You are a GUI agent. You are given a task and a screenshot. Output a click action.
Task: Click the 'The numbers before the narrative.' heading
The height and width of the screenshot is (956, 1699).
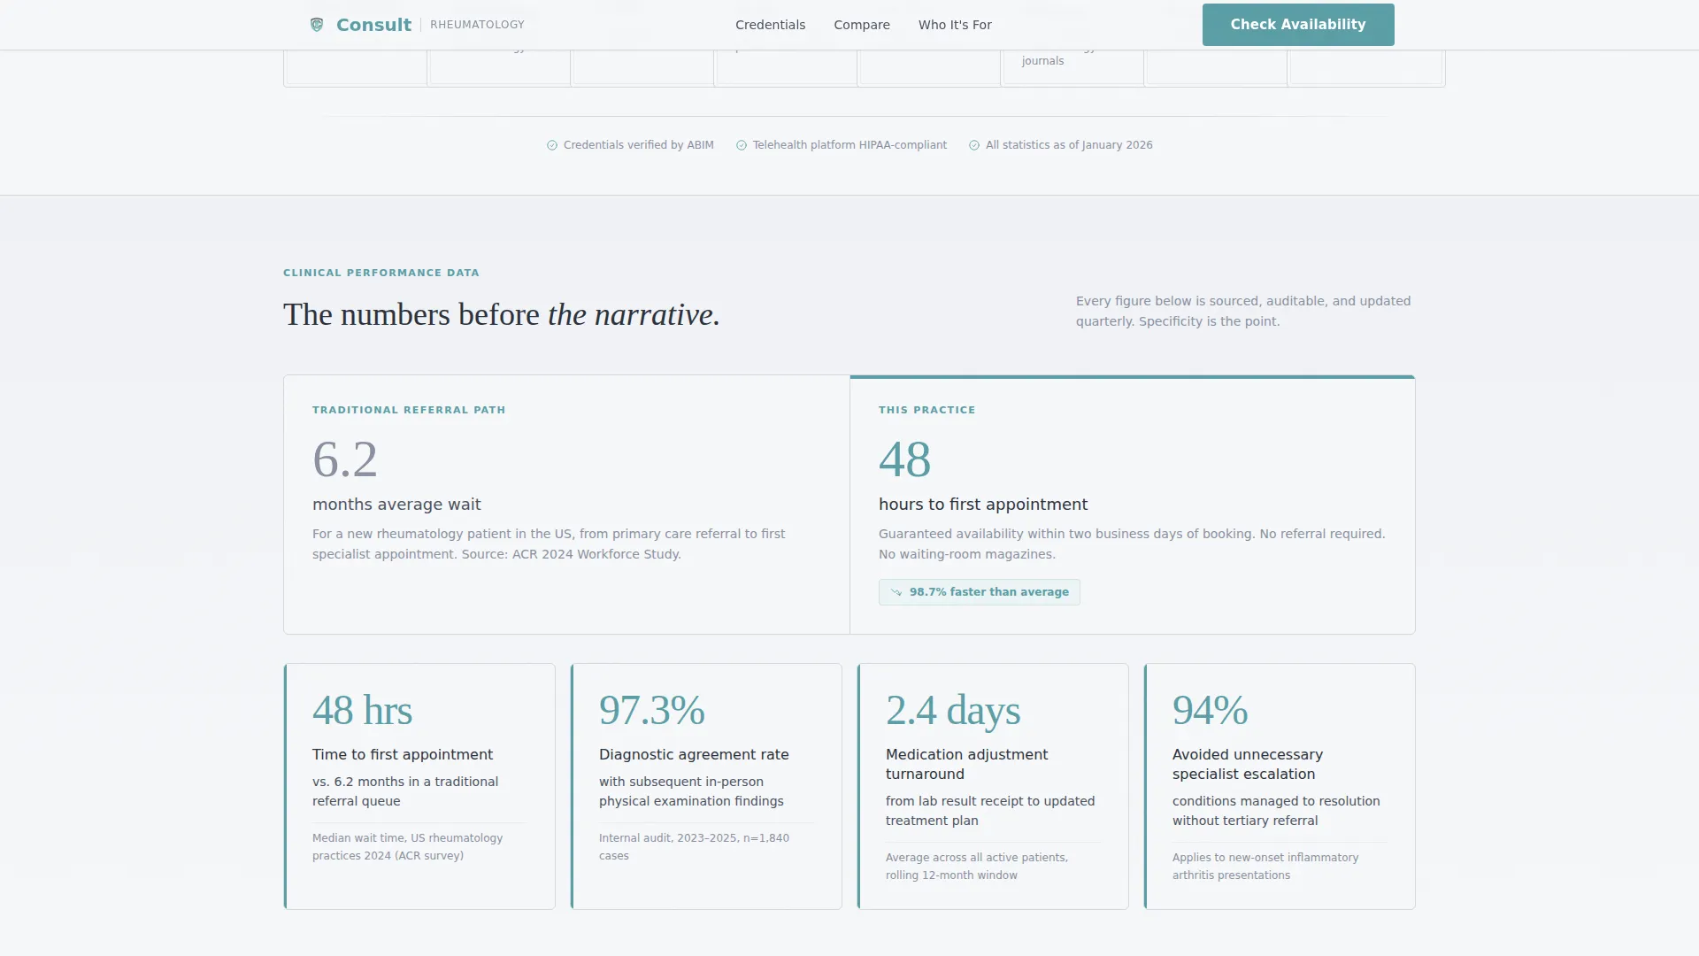coord(502,314)
